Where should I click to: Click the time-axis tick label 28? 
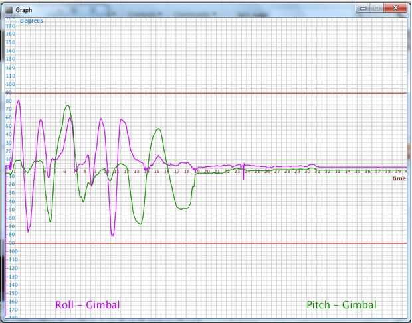[x=287, y=172]
